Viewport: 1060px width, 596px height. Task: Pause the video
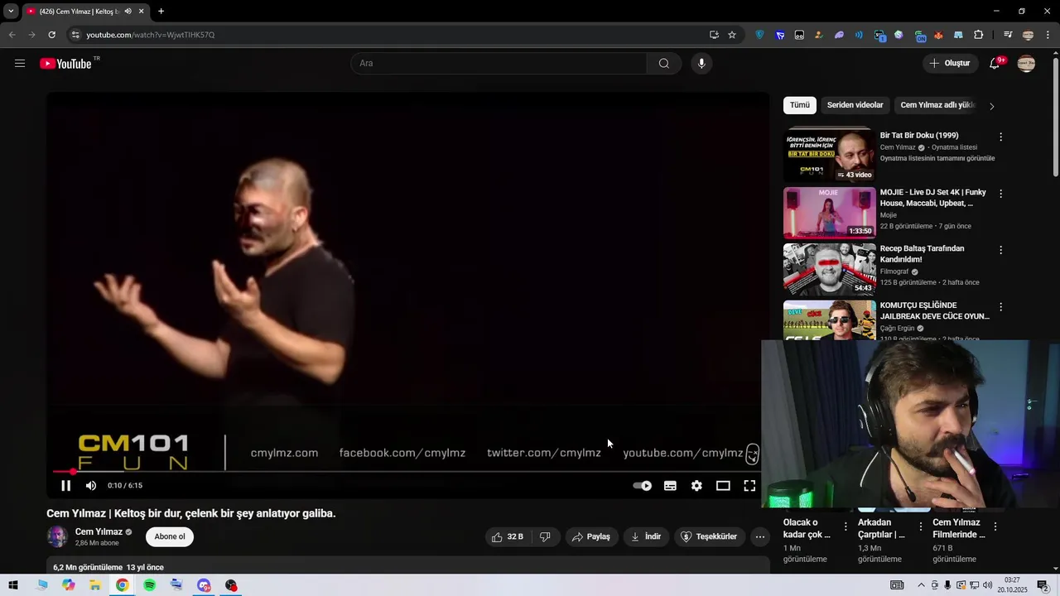[66, 486]
